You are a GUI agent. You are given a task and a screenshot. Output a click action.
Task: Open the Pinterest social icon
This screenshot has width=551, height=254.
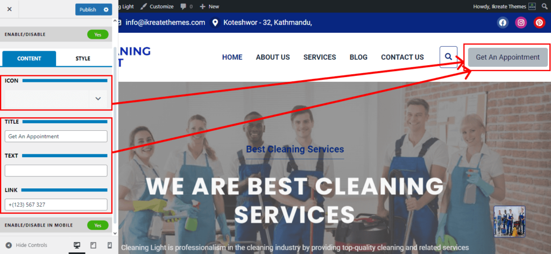(539, 23)
